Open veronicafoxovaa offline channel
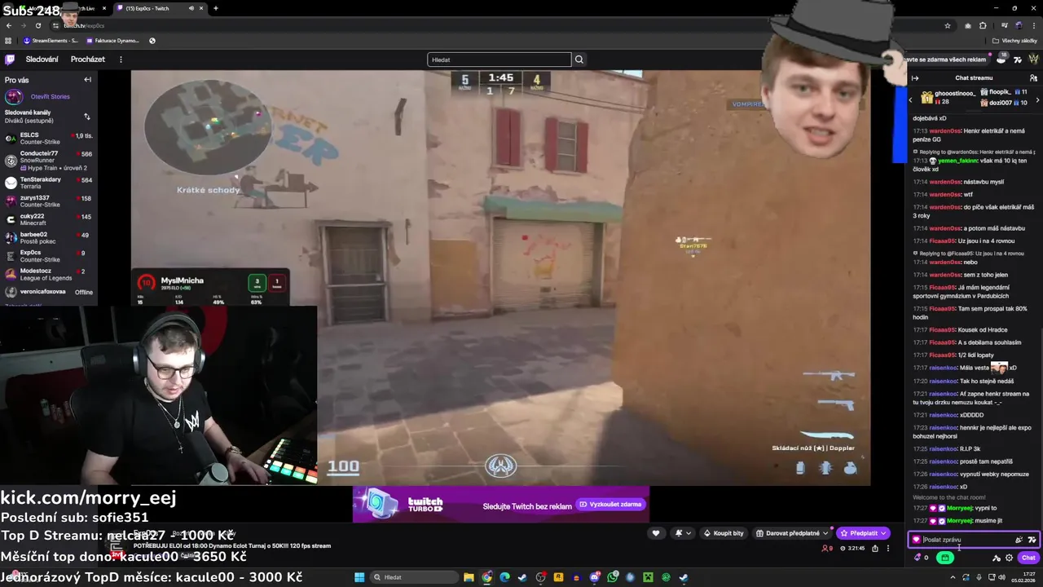Viewport: 1043px width, 587px height. point(49,292)
